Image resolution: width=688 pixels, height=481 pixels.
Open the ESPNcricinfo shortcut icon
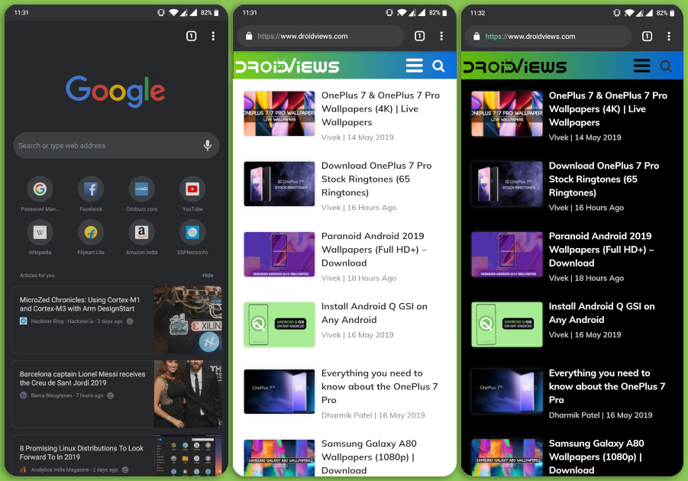[x=192, y=234]
